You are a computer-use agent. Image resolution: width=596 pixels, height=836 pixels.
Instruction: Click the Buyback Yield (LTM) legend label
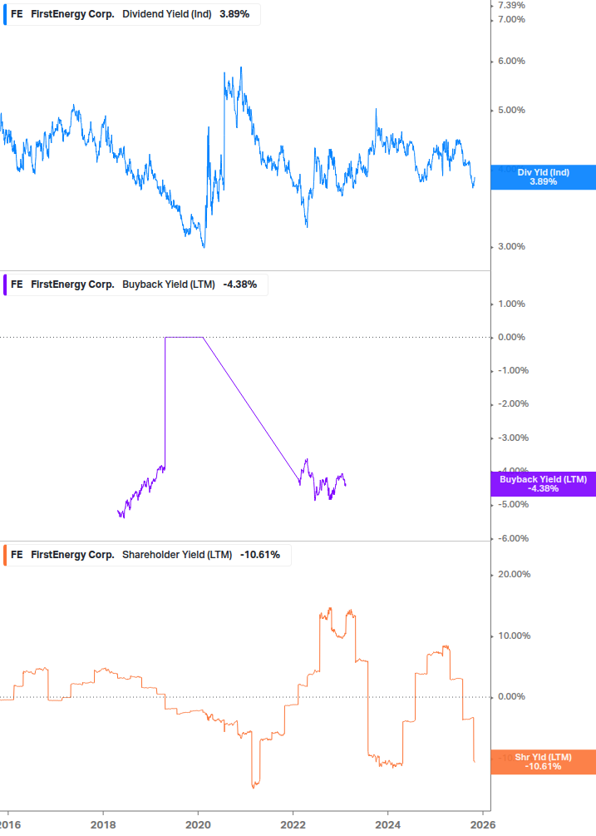[x=168, y=284]
